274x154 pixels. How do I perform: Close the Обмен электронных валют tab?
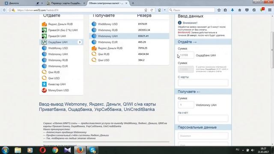click(126, 3)
